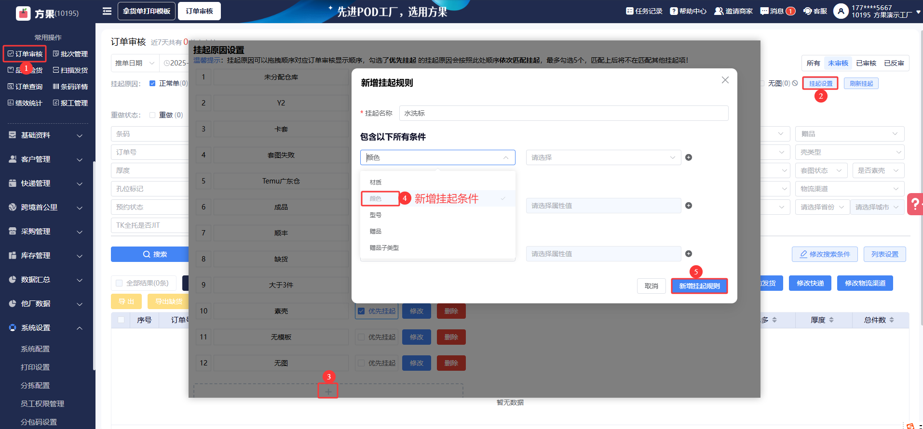Click the 列表设置 button
Image resolution: width=923 pixels, height=429 pixels.
885,254
